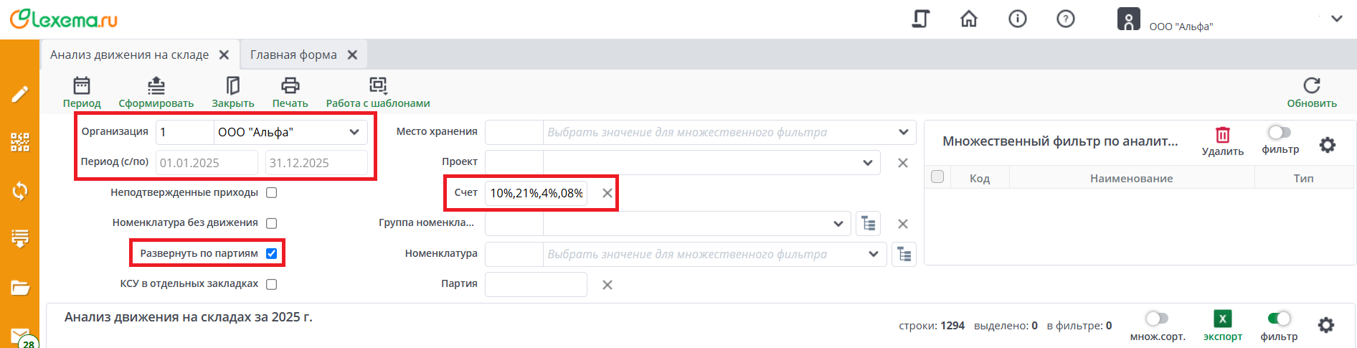The width and height of the screenshot is (1357, 348).
Task: Tick Номенклатура без движения checkbox
Action: coord(272,223)
